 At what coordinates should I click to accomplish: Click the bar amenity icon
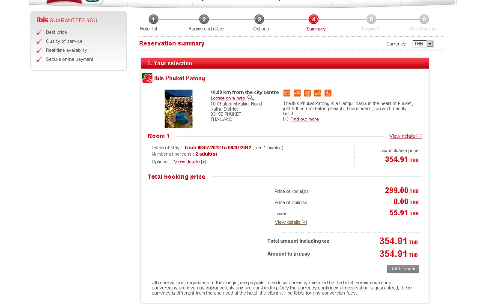307,93
